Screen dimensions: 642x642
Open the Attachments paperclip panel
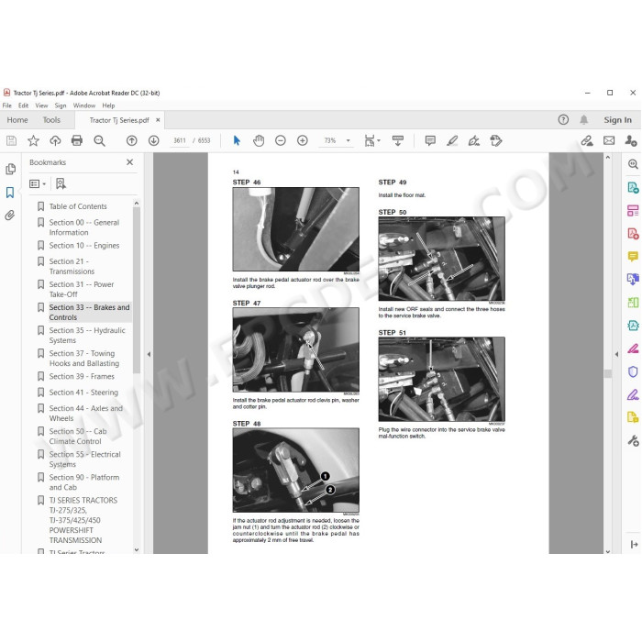click(10, 216)
